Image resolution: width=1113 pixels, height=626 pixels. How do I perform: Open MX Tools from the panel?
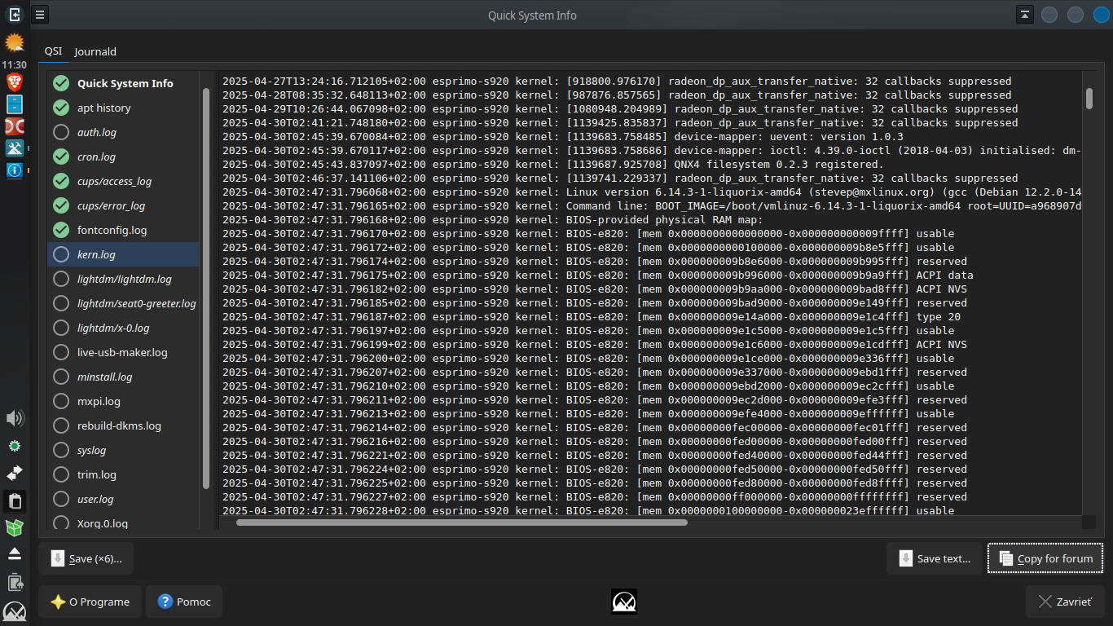click(15, 148)
